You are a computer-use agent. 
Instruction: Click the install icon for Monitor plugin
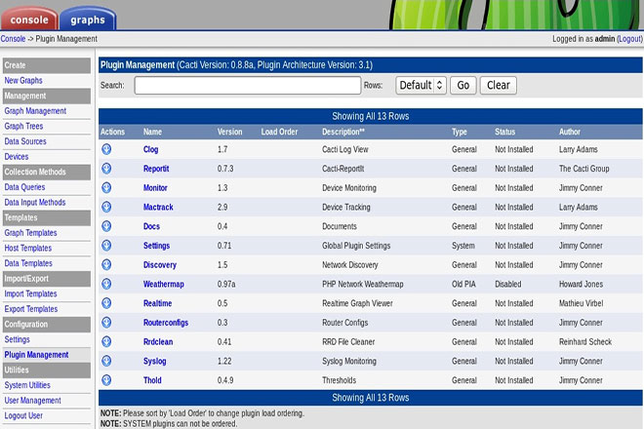point(106,187)
